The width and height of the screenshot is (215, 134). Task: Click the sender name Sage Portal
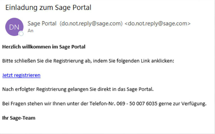(42, 24)
